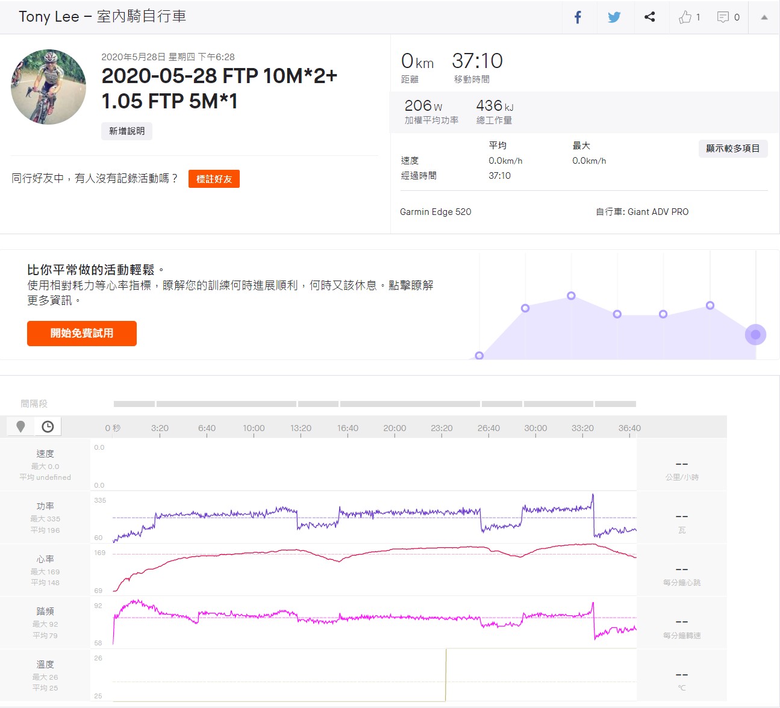Image resolution: width=780 pixels, height=708 pixels.
Task: Collapse header with the up arrow
Action: tap(764, 17)
